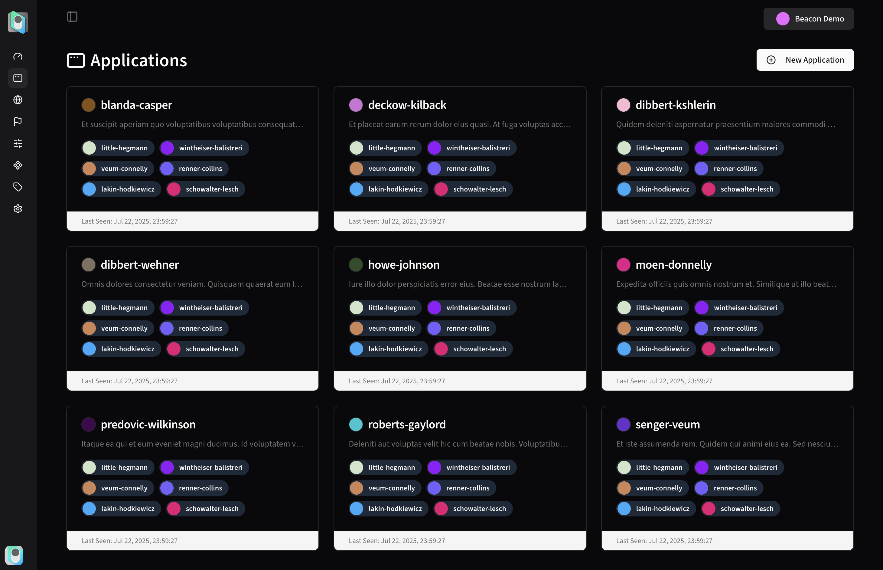Open the blanda-casper application card
883x570 pixels.
point(192,159)
